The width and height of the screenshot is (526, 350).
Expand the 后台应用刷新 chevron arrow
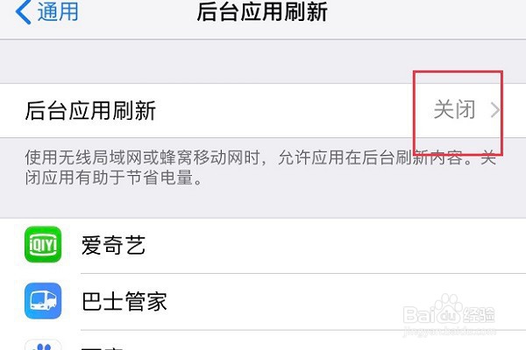click(495, 110)
